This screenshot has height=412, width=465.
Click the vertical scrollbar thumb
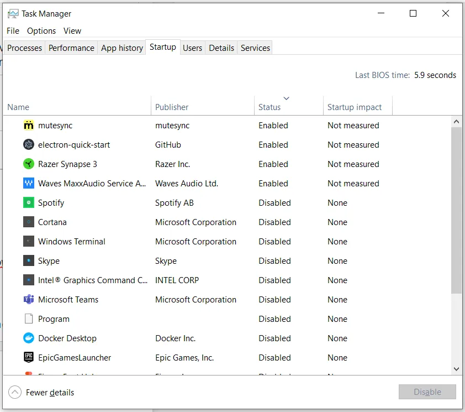tap(456, 210)
